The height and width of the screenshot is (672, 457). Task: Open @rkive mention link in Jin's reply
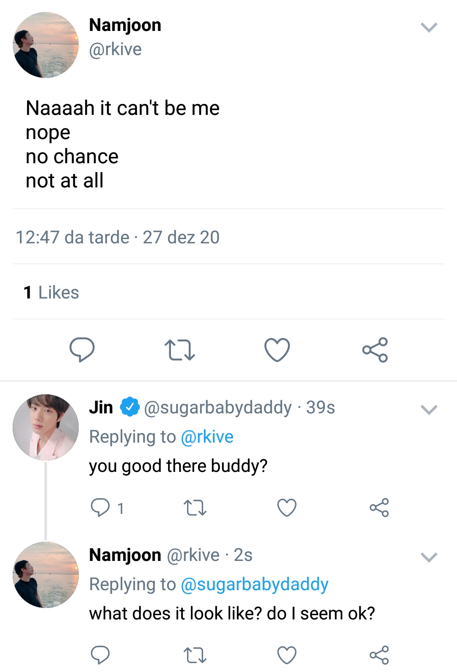coord(207,437)
